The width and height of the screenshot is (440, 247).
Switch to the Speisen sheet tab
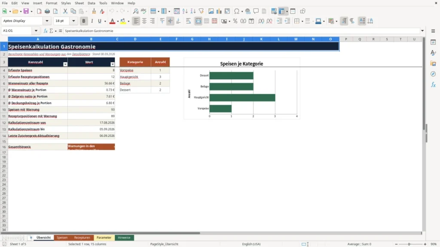(x=62, y=238)
